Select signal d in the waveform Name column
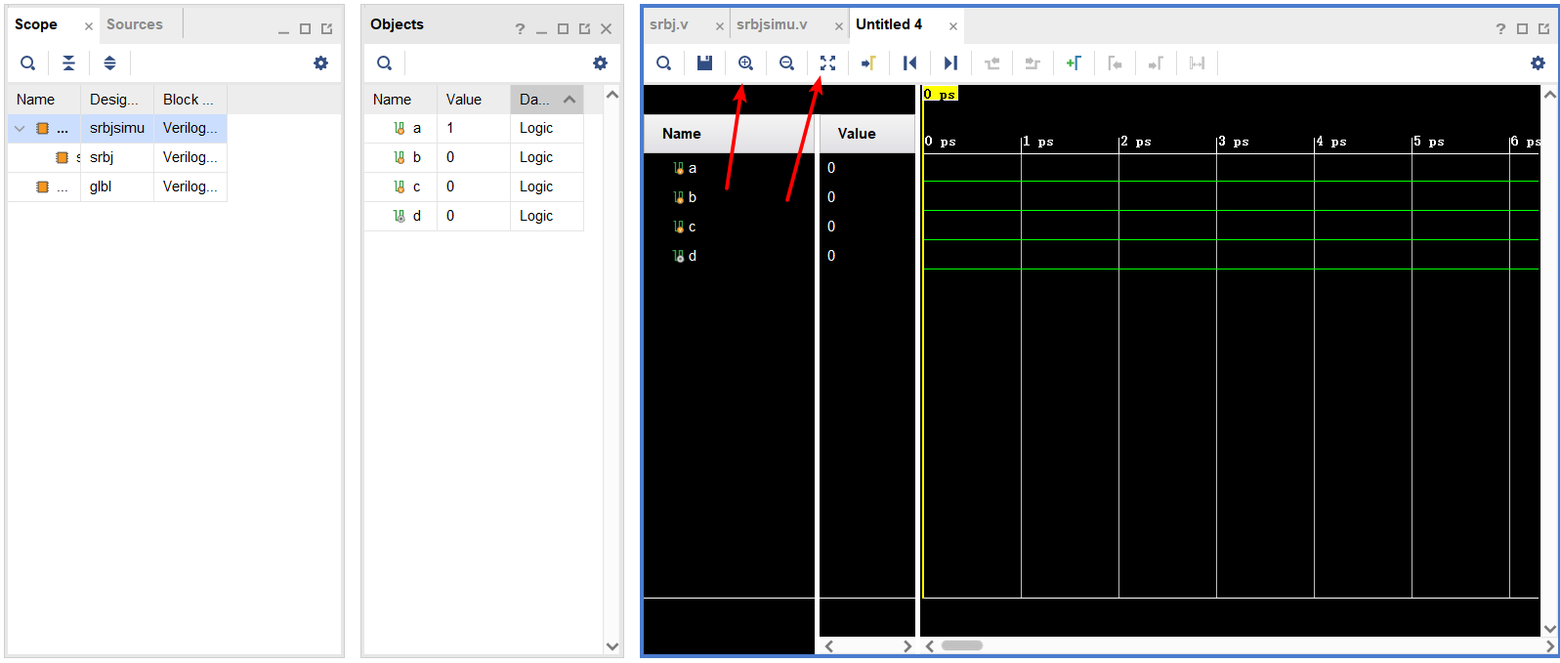The height and width of the screenshot is (663, 1560). [x=692, y=256]
